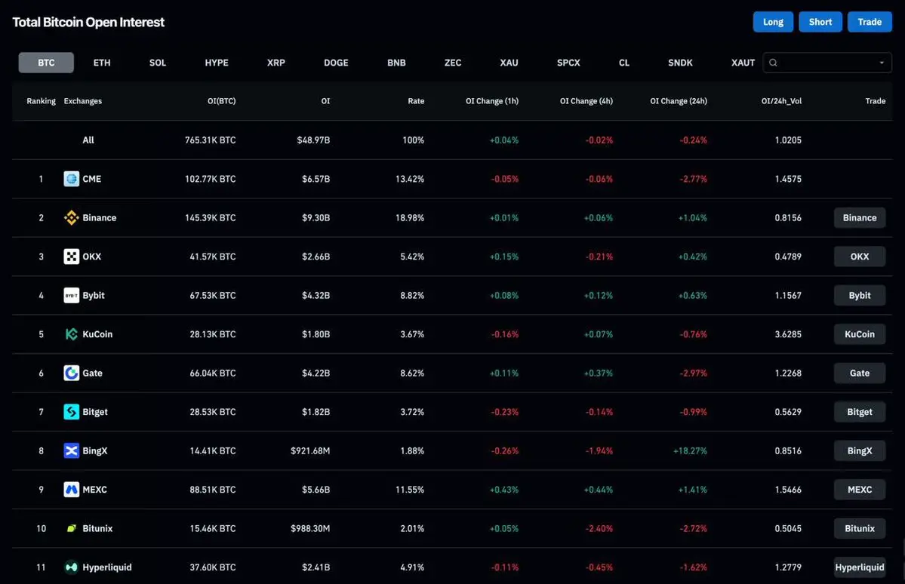905x584 pixels.
Task: Click the blue Short button
Action: click(820, 22)
